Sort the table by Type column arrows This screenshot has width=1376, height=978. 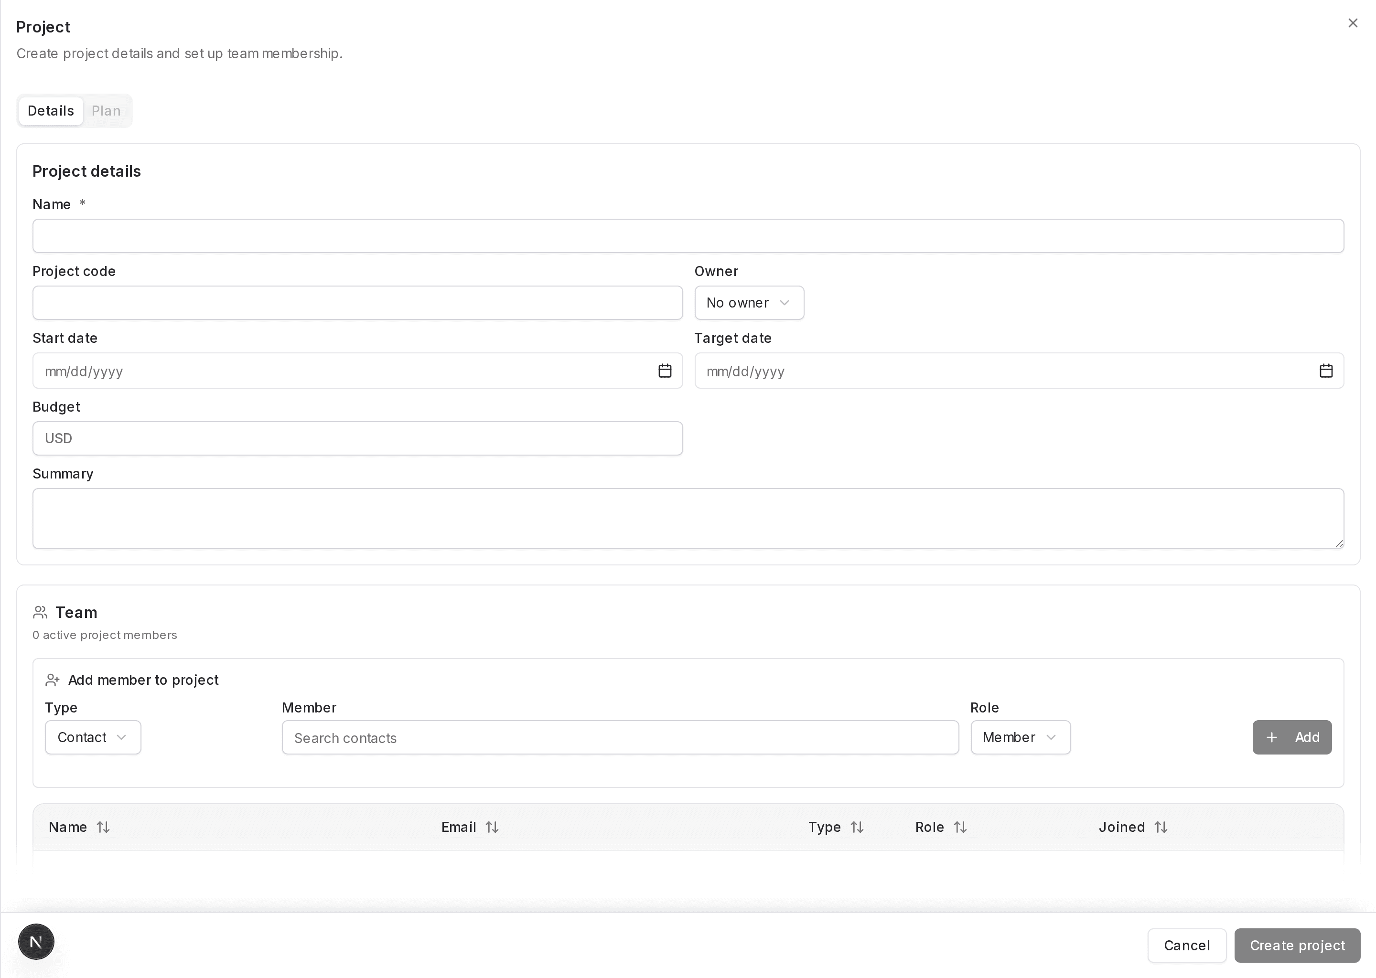coord(857,828)
